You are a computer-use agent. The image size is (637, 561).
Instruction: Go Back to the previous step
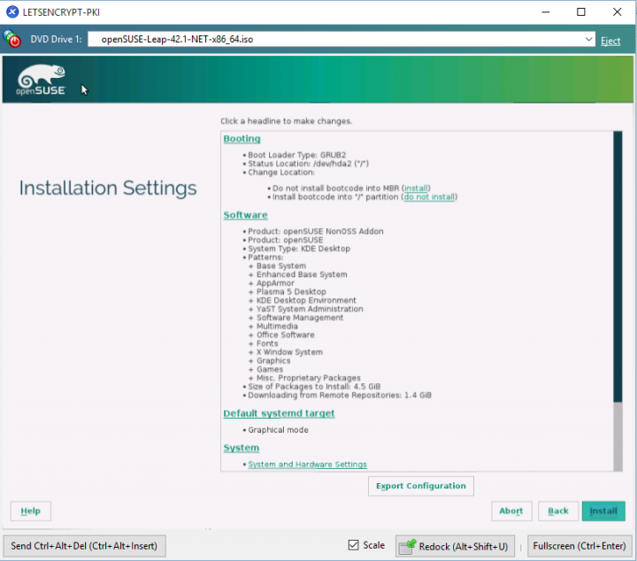[x=557, y=511]
